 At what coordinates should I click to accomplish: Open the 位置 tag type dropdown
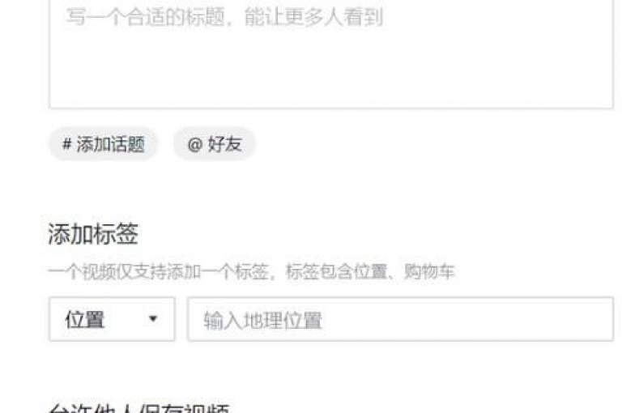click(112, 319)
